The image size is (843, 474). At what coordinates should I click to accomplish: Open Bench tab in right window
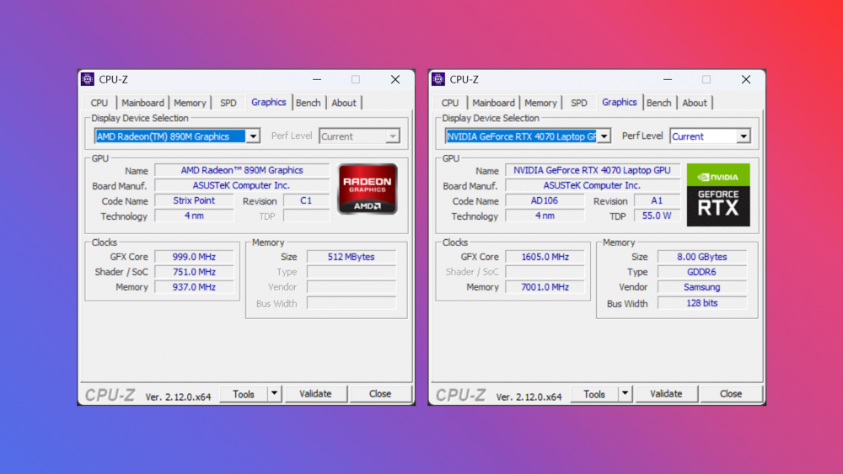pos(658,103)
